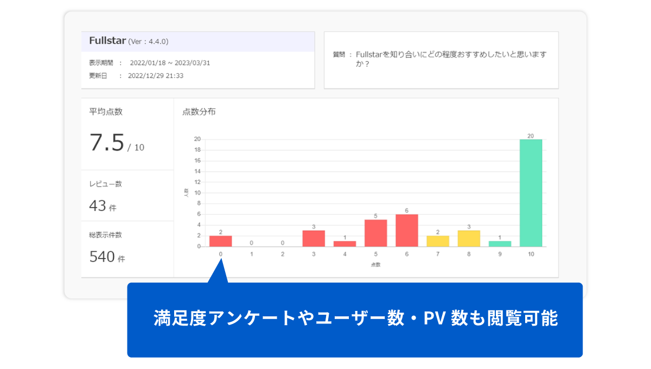This screenshot has height=369, width=651.
Task: Click the total display count 540 件
Action: pos(107,257)
